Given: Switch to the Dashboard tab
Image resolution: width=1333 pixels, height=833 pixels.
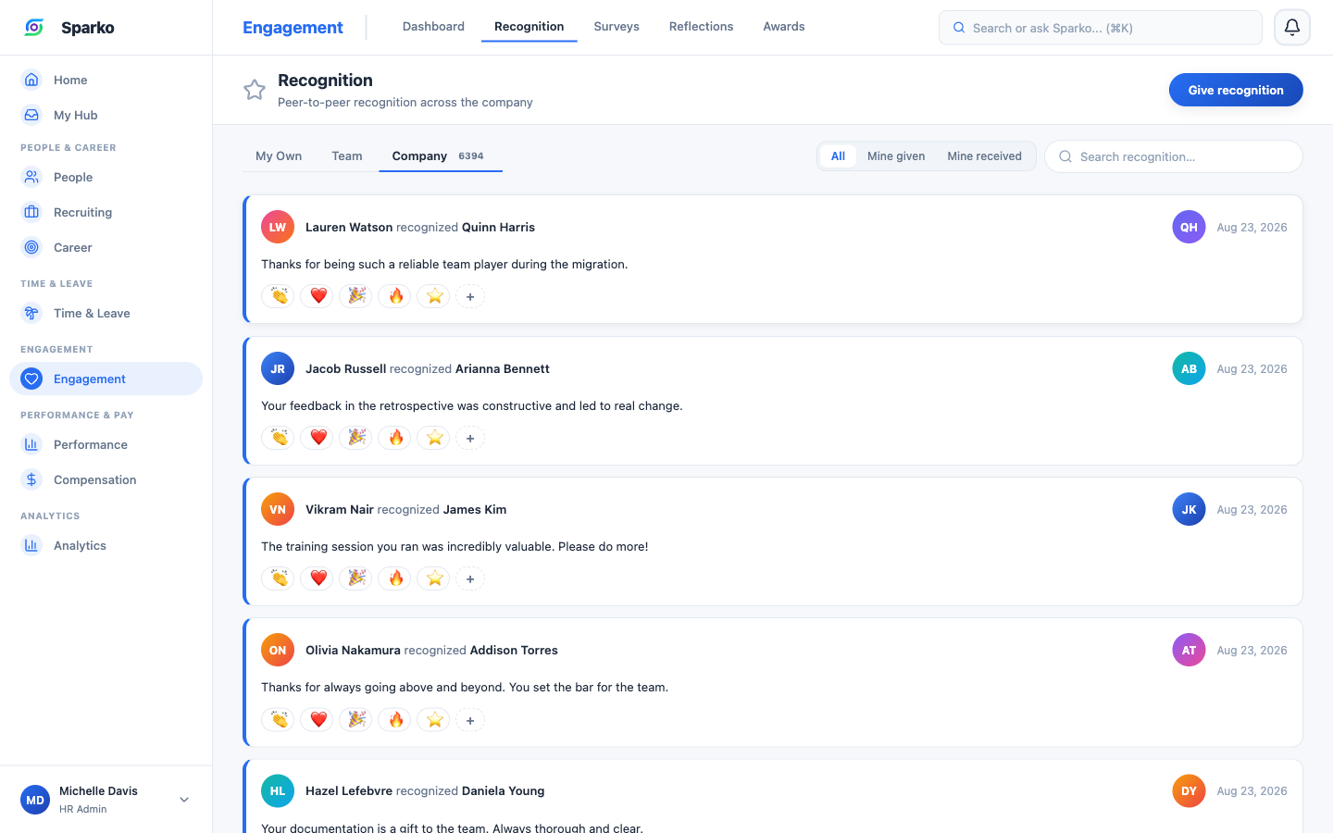Looking at the screenshot, I should coord(433,27).
